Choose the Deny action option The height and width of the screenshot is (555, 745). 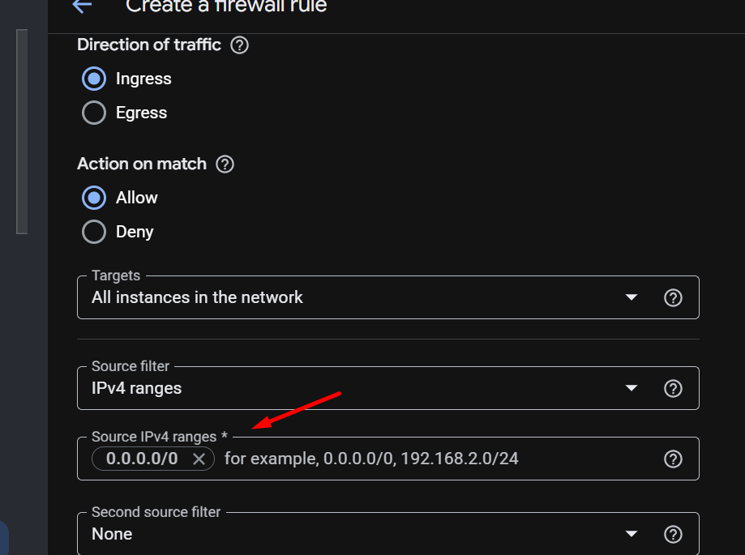(94, 233)
